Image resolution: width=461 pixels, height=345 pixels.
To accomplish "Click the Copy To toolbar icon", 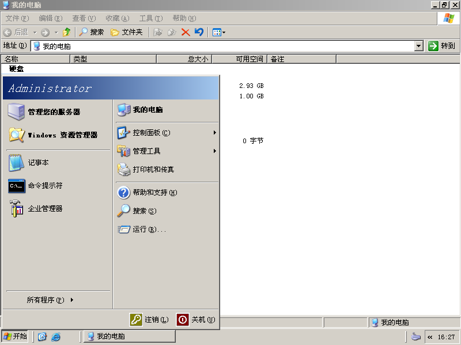I will coord(171,32).
